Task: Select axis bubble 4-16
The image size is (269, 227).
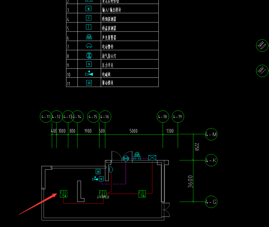Action: pos(105,117)
